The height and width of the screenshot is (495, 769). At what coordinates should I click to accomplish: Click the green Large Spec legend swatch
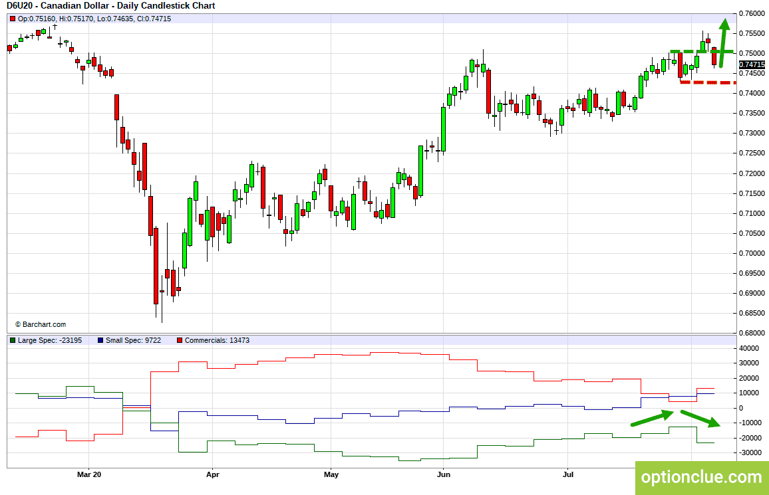click(x=13, y=340)
